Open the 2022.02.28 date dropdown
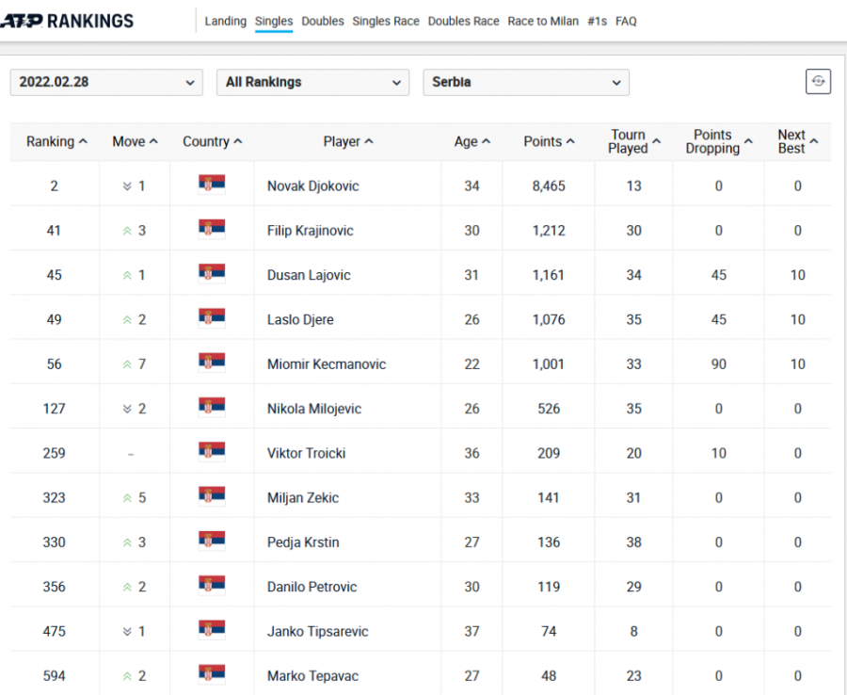This screenshot has height=695, width=847. (x=106, y=82)
